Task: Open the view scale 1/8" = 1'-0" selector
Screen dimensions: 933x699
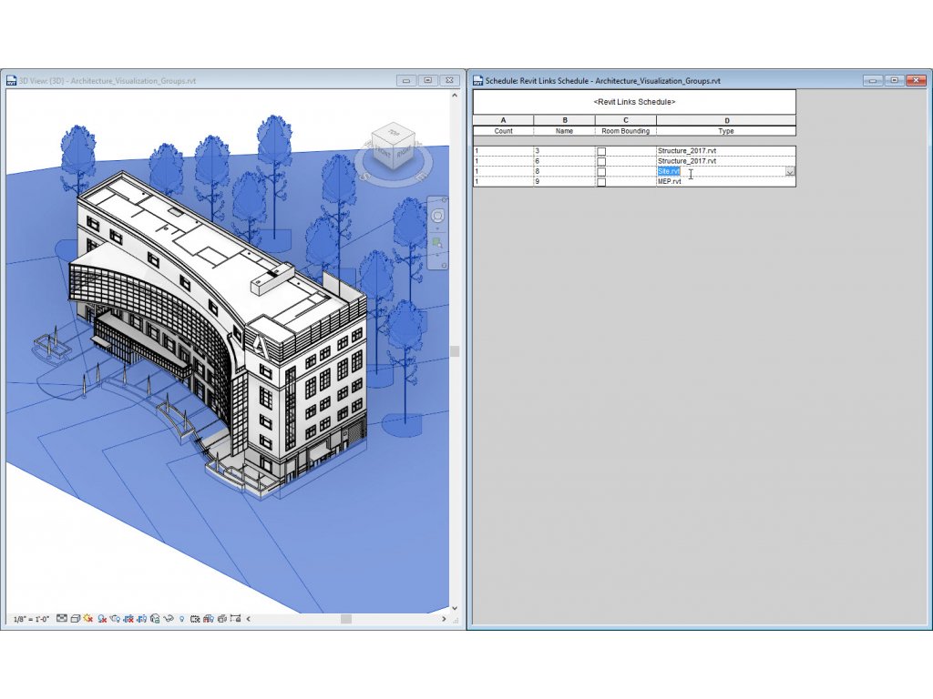Action: click(32, 619)
